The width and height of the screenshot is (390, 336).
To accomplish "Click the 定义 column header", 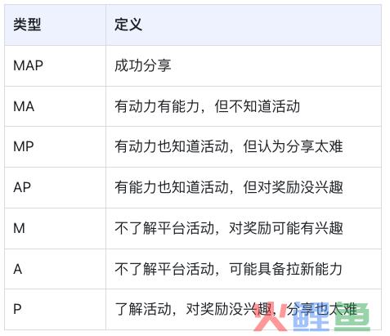I will (x=244, y=25).
